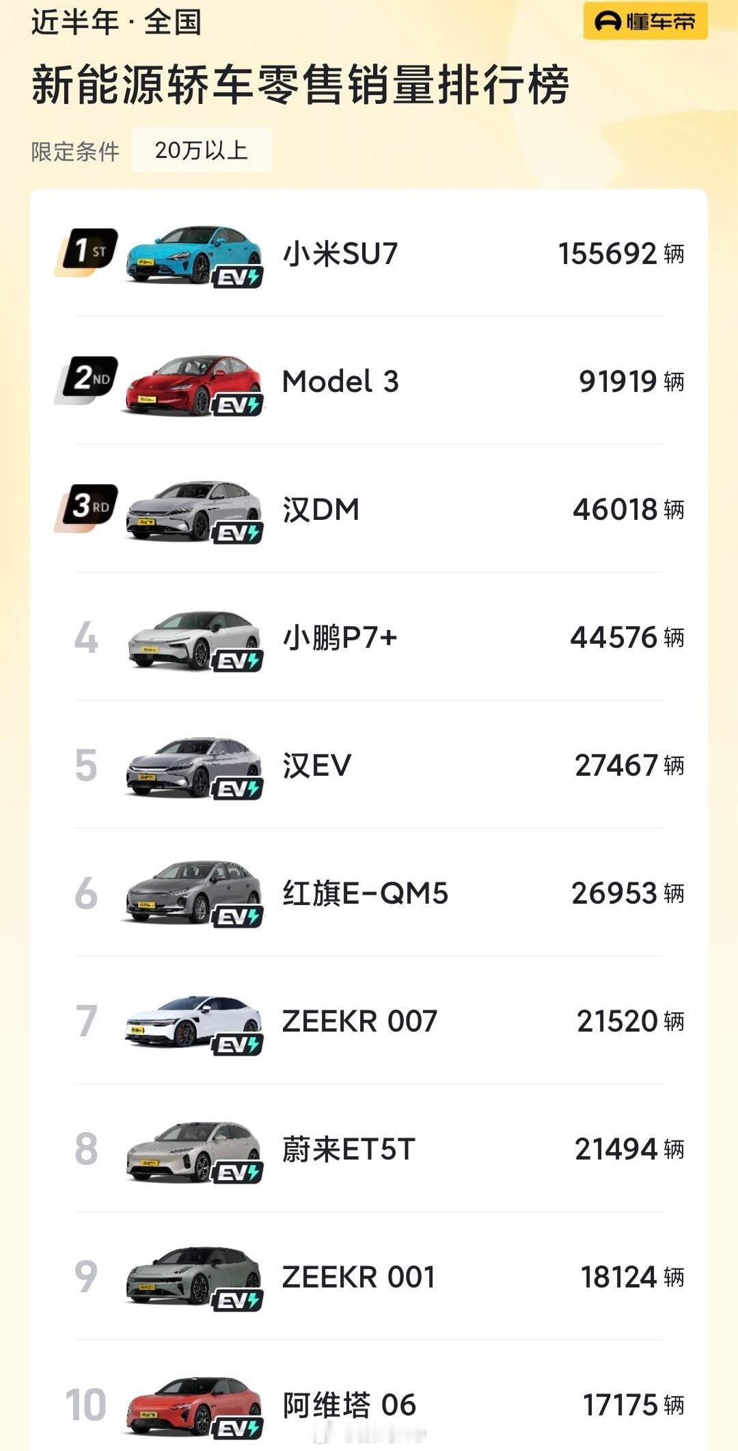Image resolution: width=738 pixels, height=1451 pixels.
Task: View the 汉DM model name
Action: pyautogui.click(x=320, y=510)
